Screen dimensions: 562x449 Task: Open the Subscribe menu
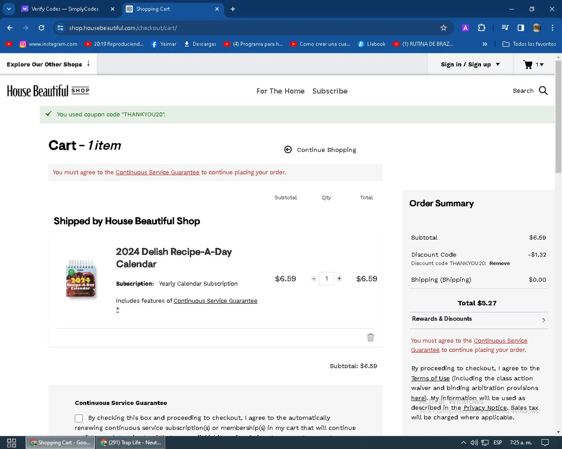tap(330, 91)
